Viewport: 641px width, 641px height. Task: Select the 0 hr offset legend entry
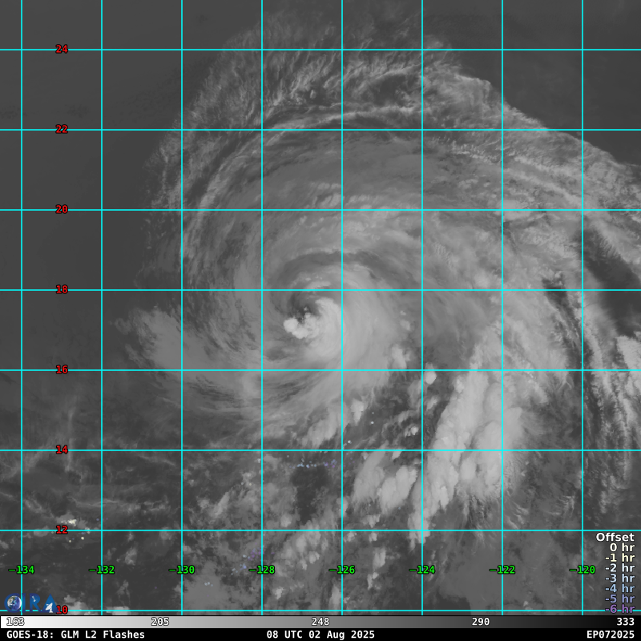coord(622,548)
